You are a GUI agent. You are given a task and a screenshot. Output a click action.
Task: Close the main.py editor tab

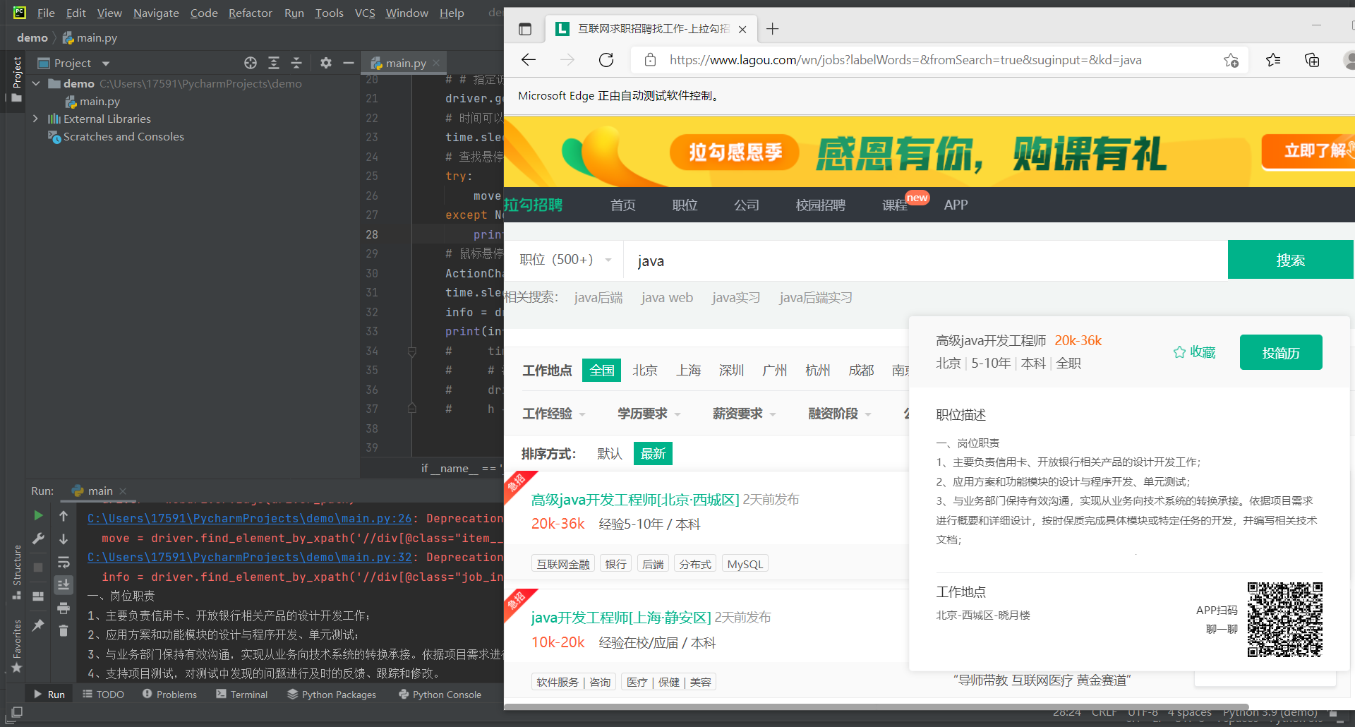pyautogui.click(x=436, y=63)
